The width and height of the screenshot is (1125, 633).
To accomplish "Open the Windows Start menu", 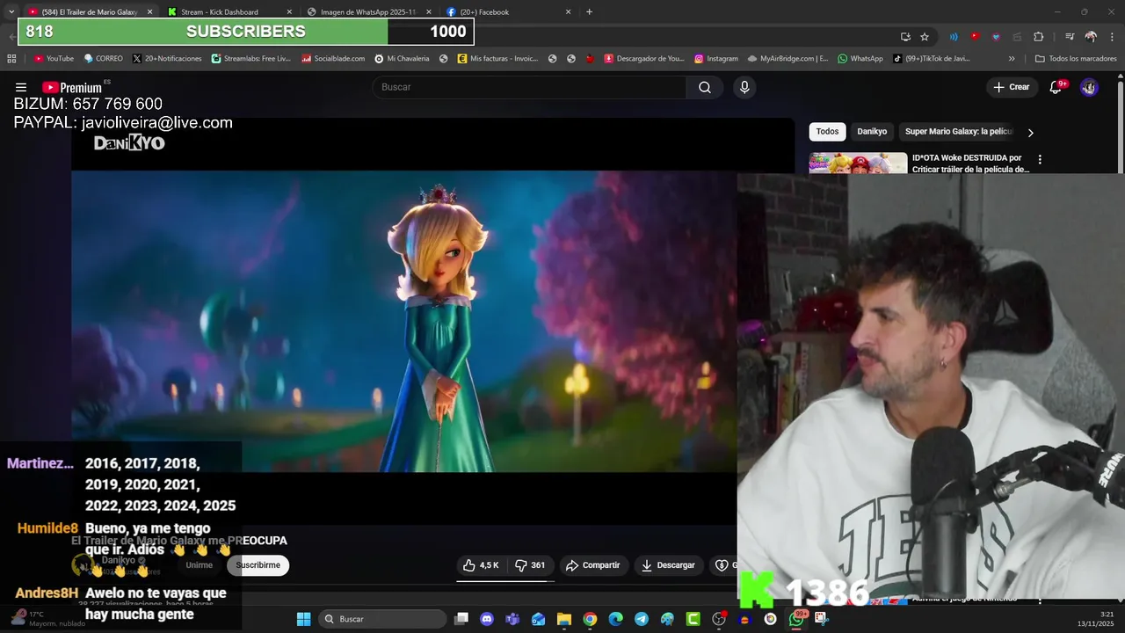I will (303, 619).
